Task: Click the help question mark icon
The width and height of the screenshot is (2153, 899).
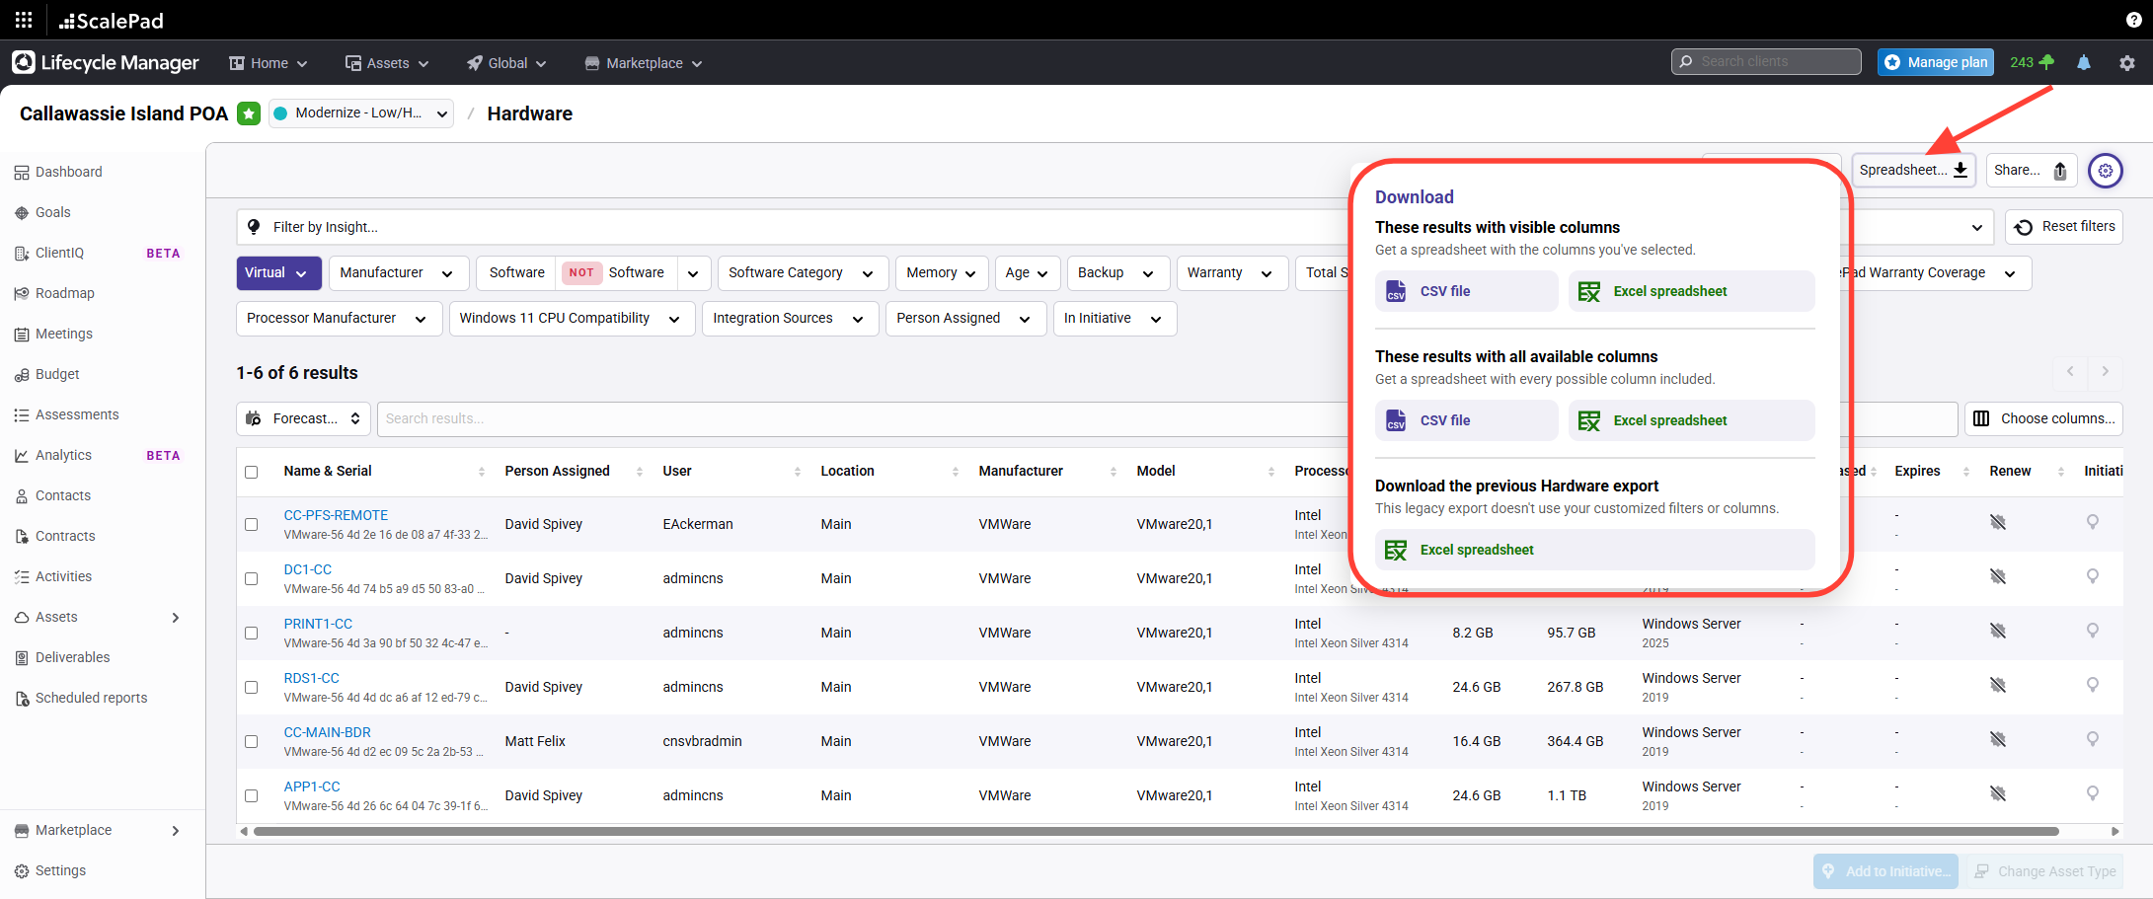Action: pos(2133,20)
